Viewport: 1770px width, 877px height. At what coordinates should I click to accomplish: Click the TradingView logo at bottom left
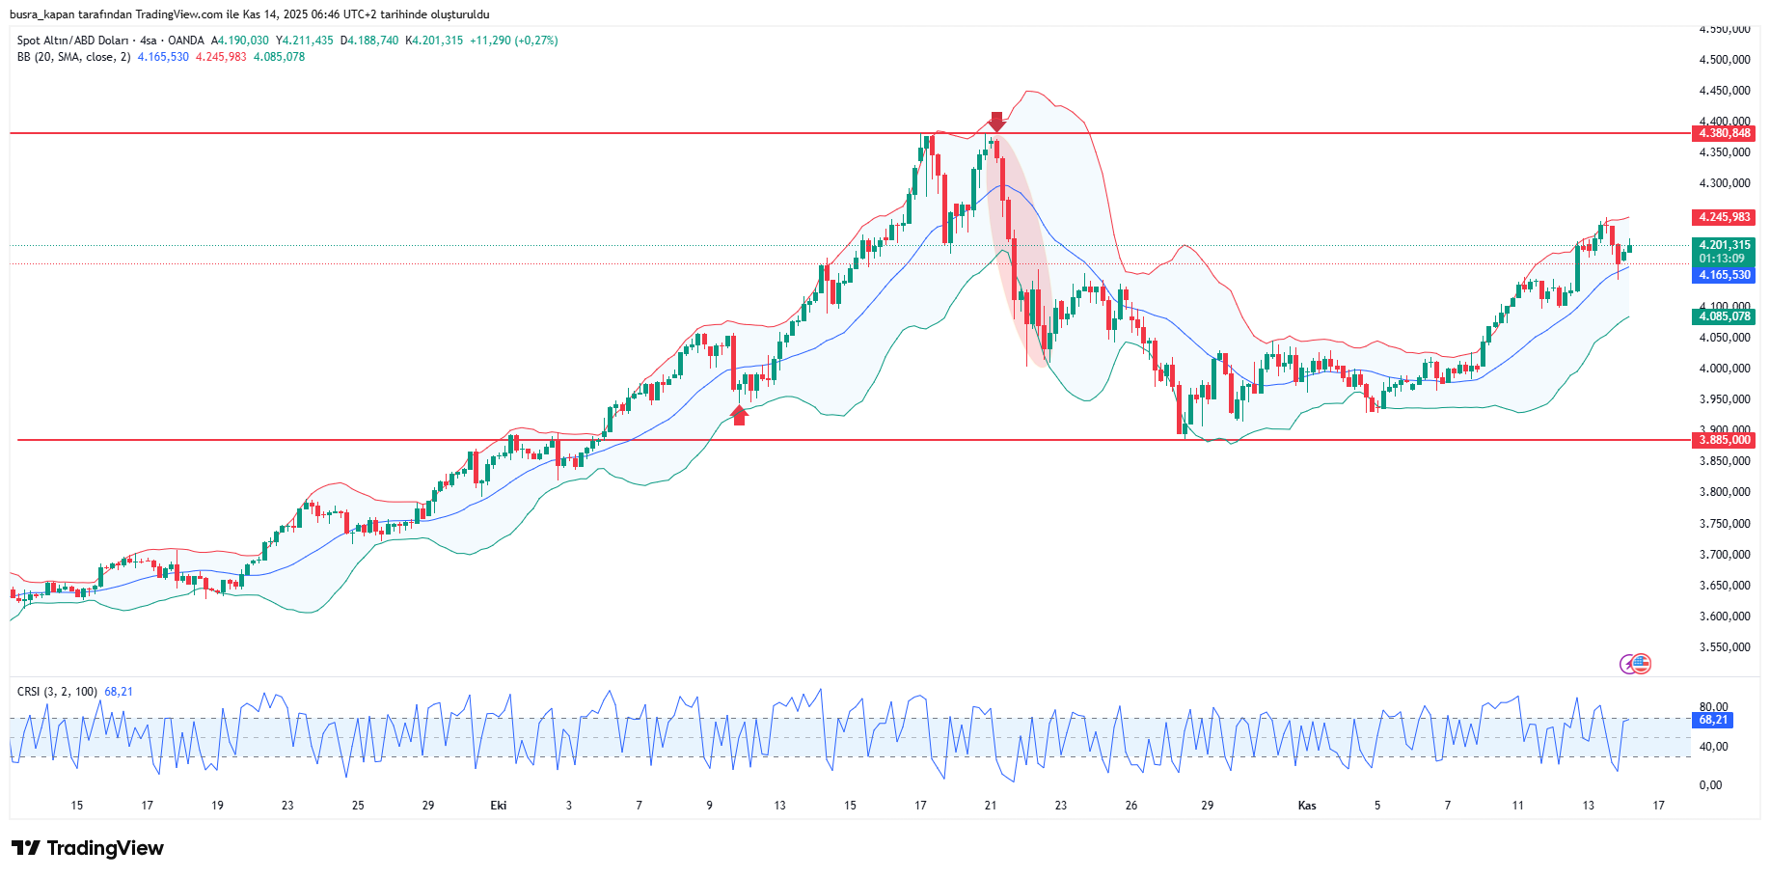88,848
